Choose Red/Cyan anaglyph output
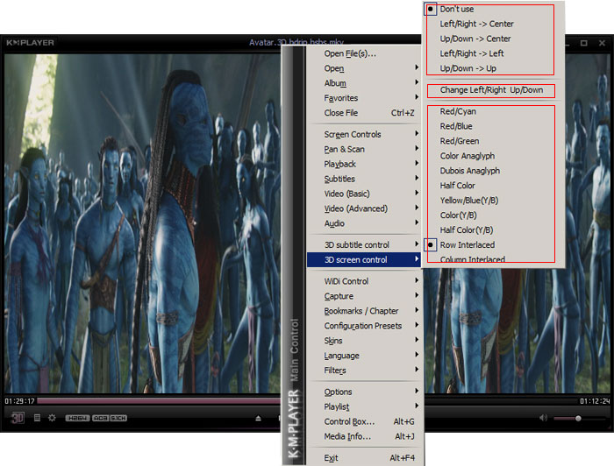The width and height of the screenshot is (614, 466). coord(495,111)
